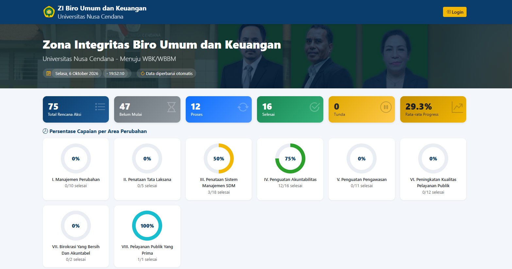Click the "IV. Penguatan Akuntabilitas" title
This screenshot has height=269, width=512.
290,180
